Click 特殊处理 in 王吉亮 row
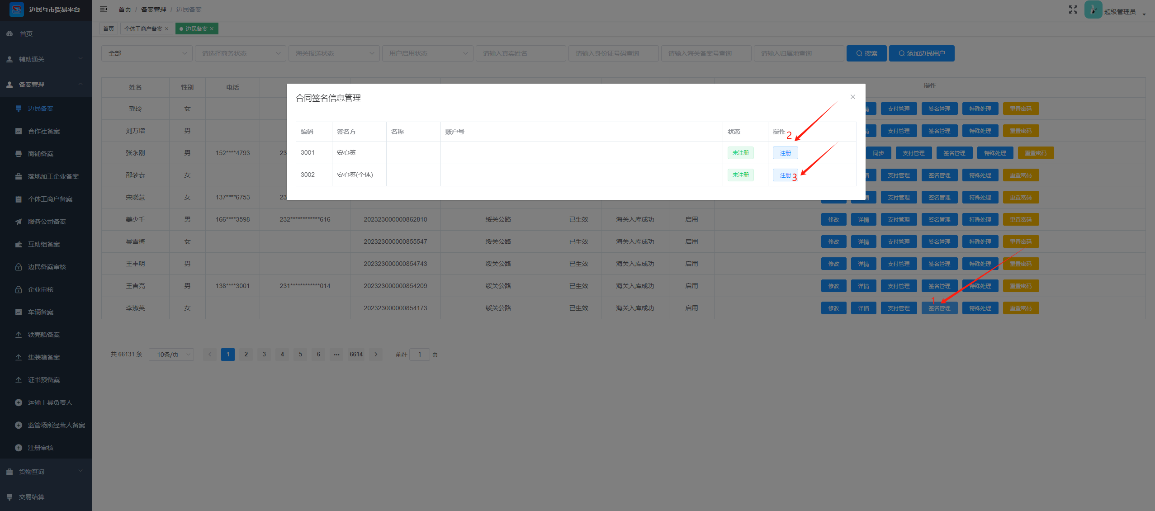The height and width of the screenshot is (511, 1155). (980, 286)
